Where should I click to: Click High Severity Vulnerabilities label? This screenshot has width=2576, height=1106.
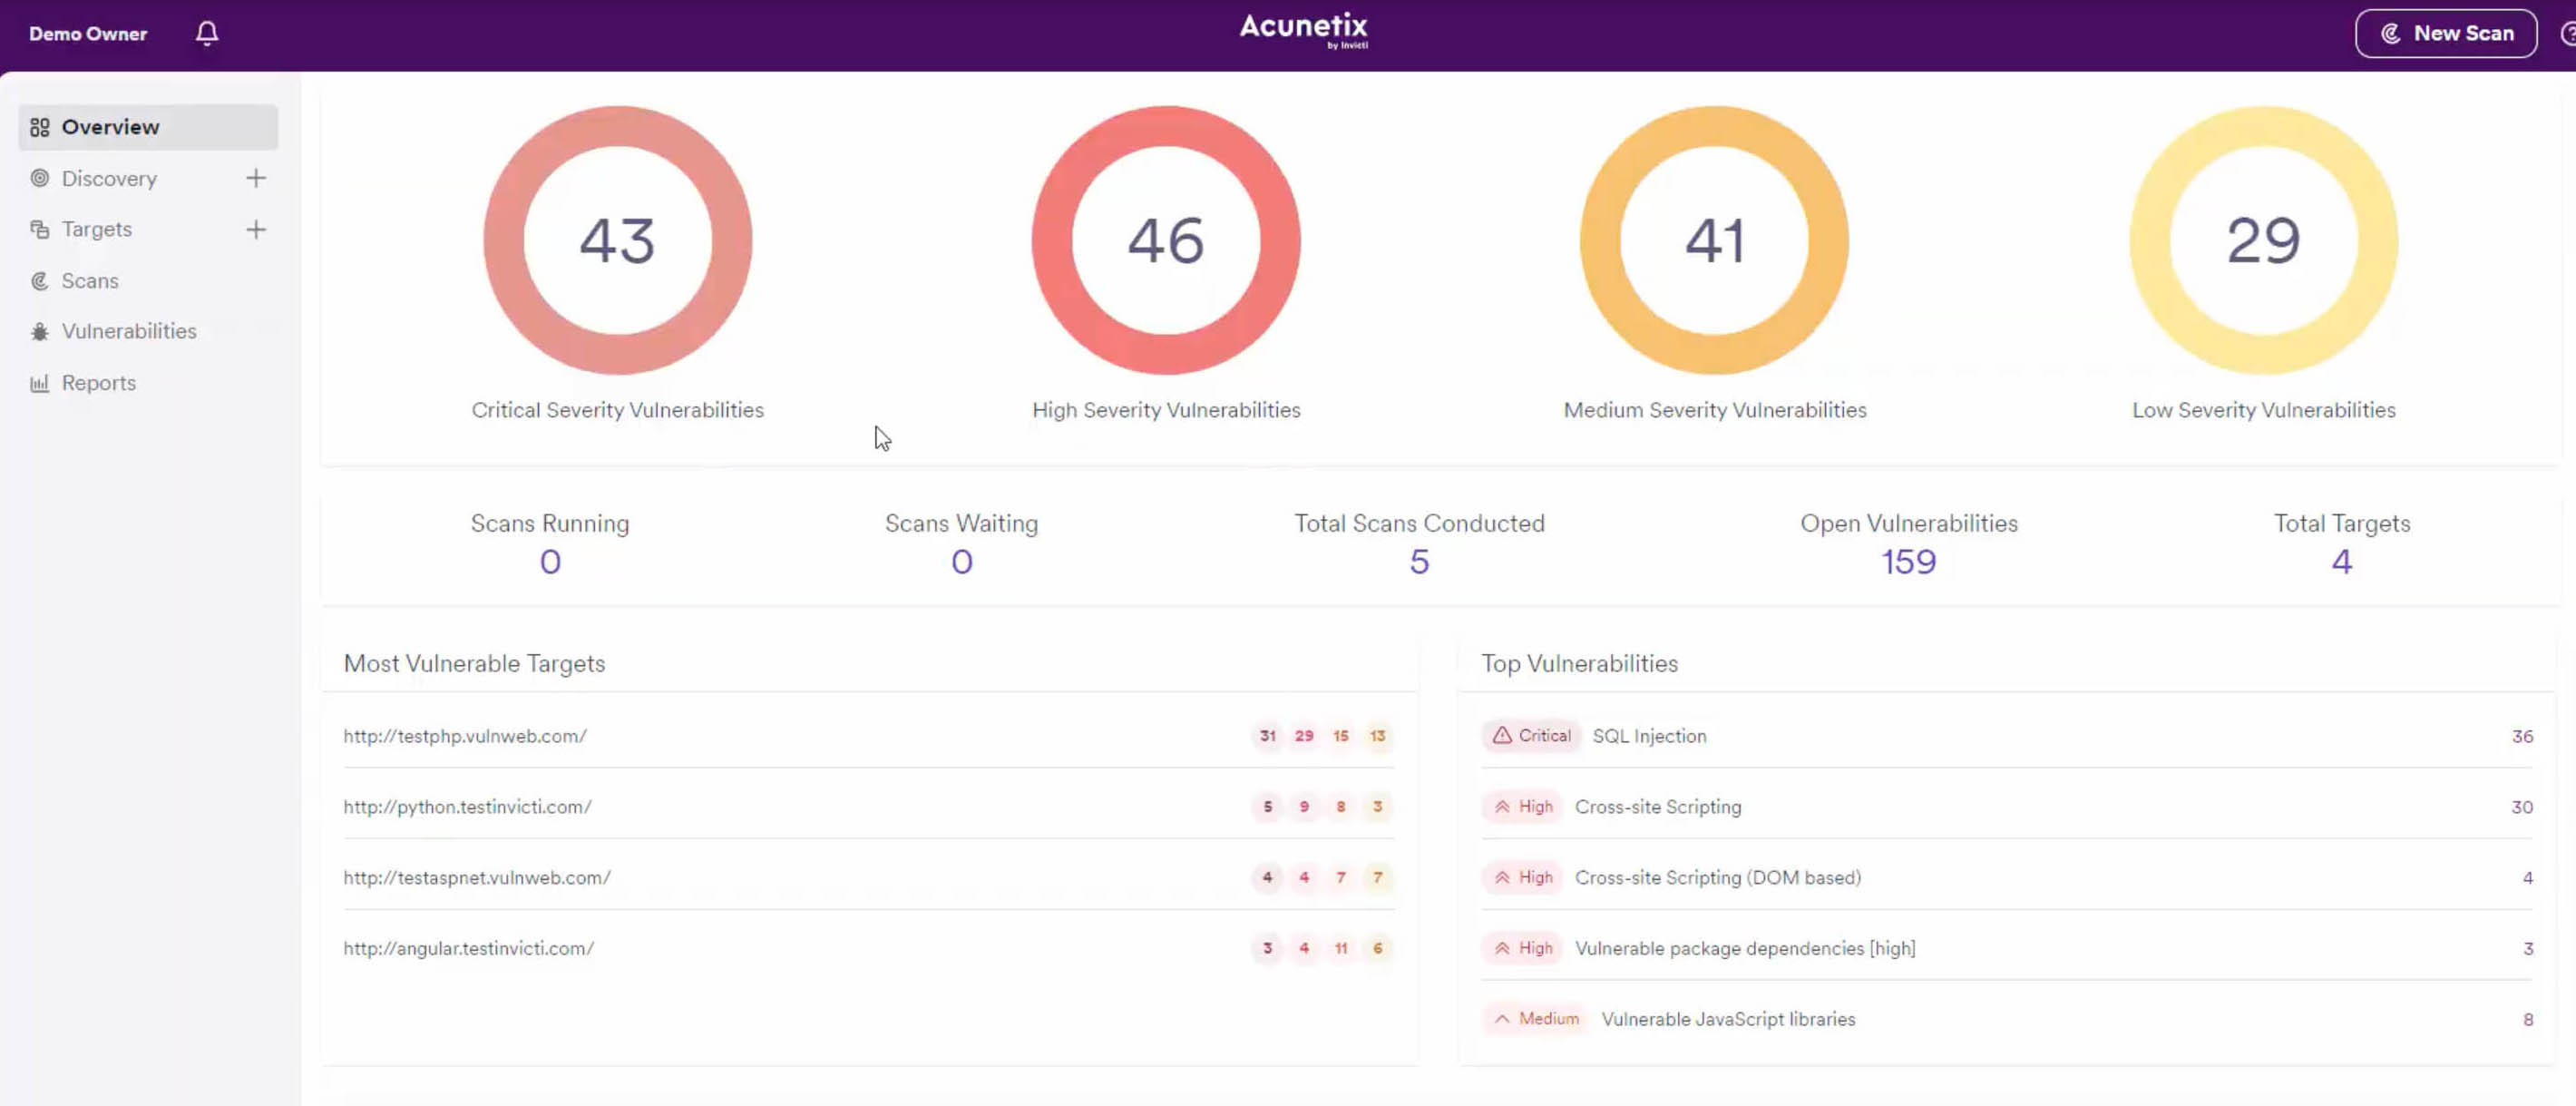click(x=1166, y=410)
